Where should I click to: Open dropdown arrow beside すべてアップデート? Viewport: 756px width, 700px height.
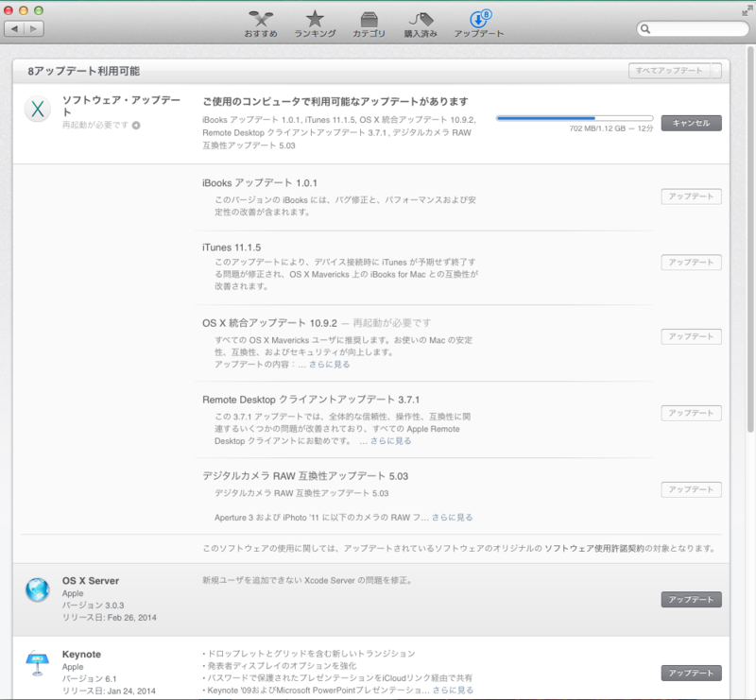click(x=716, y=71)
